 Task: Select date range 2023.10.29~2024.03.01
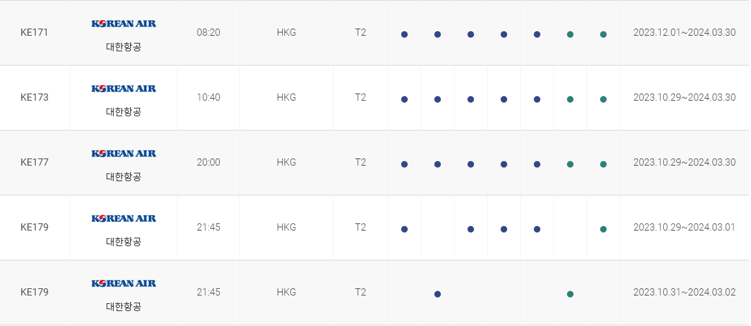point(685,227)
